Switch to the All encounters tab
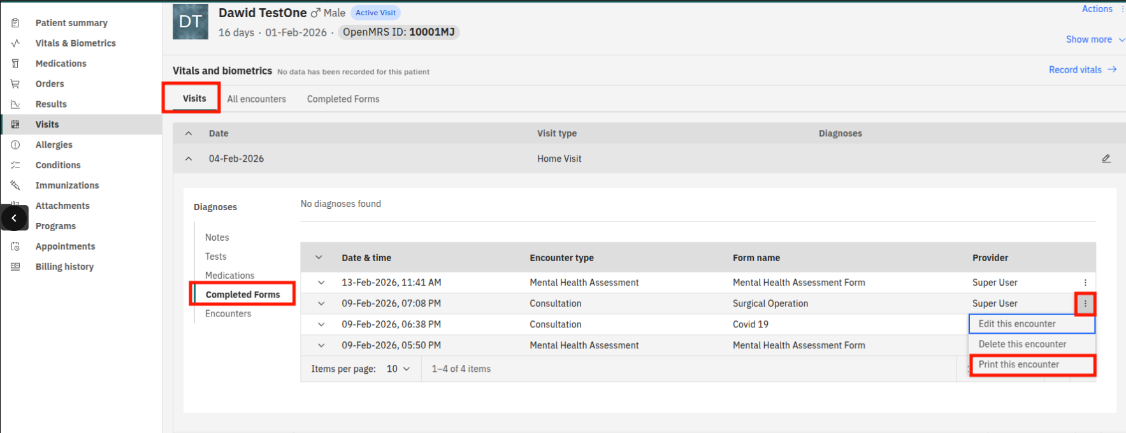This screenshot has height=433, width=1126. (x=256, y=99)
